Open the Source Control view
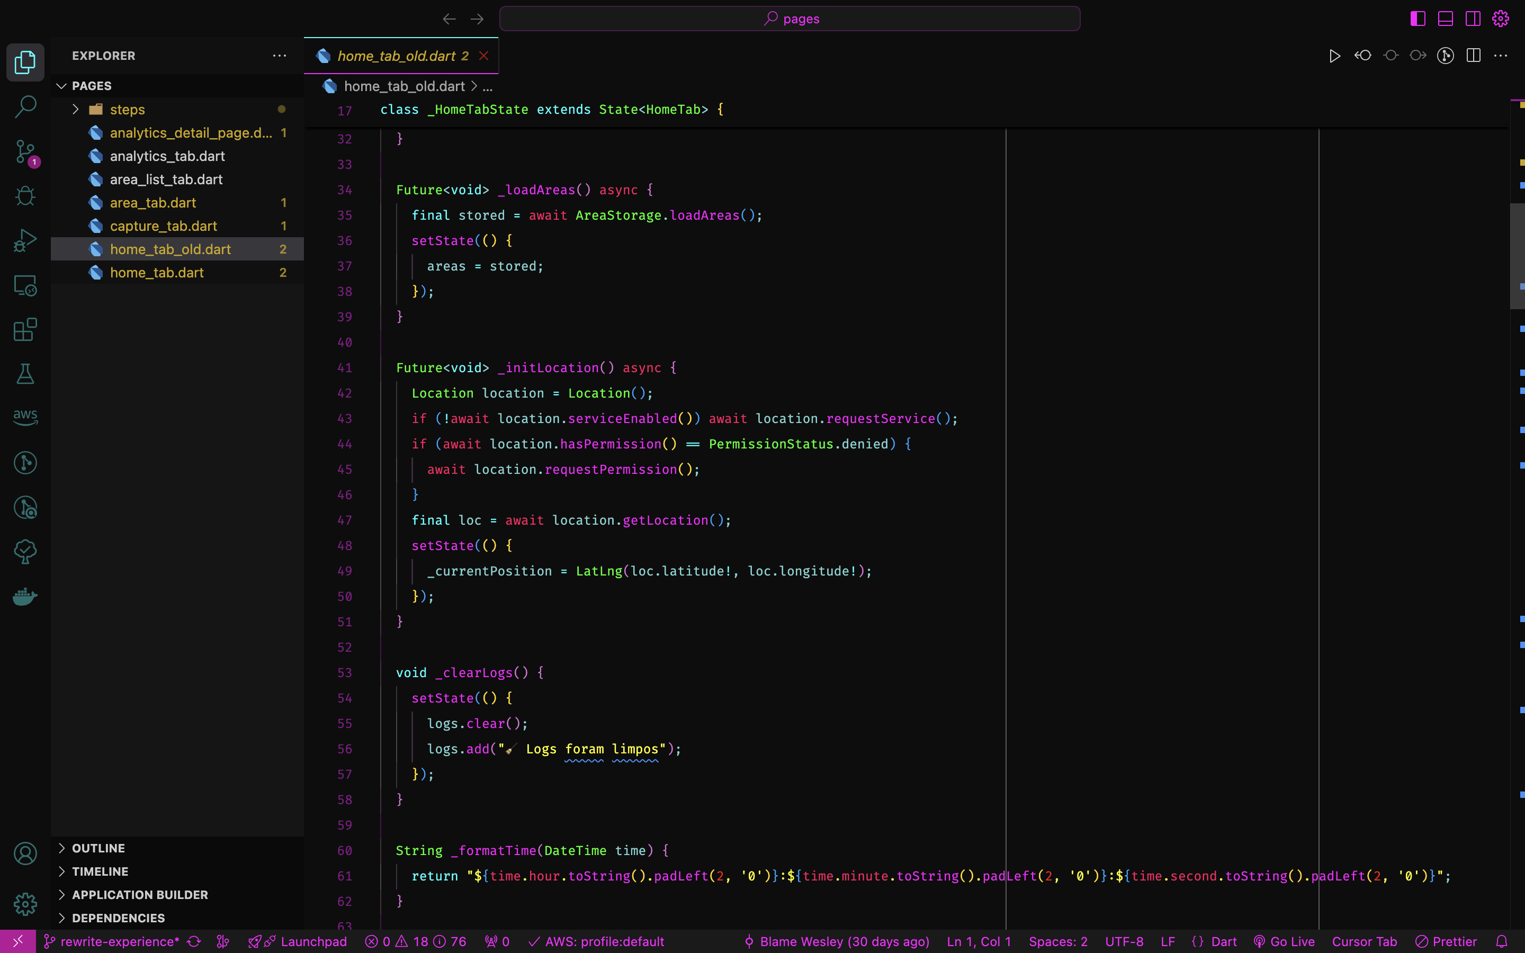Viewport: 1525px width, 953px height. (x=25, y=151)
